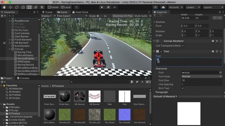Open Text component more options menu

point(221,51)
